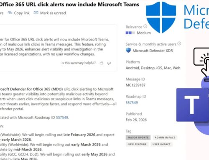Open Roadmap ID 557549 link in sidebar
Screen dimensions: 209x160
pos(132,103)
